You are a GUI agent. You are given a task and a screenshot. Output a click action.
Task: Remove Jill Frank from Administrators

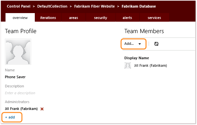pos(42,109)
